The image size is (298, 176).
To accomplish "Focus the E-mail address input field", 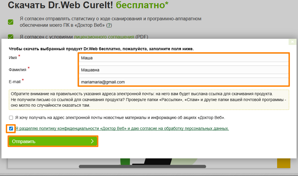I will pos(184,82).
